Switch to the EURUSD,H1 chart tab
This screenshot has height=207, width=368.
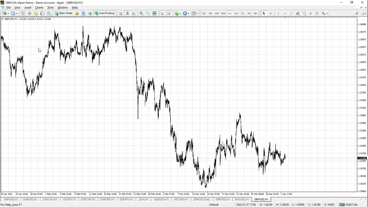(30, 199)
